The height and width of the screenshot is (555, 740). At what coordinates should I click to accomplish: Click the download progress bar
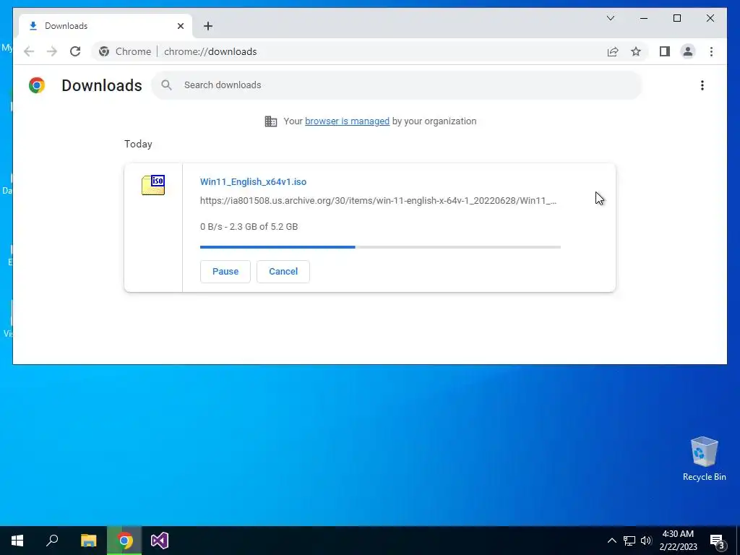click(x=380, y=247)
